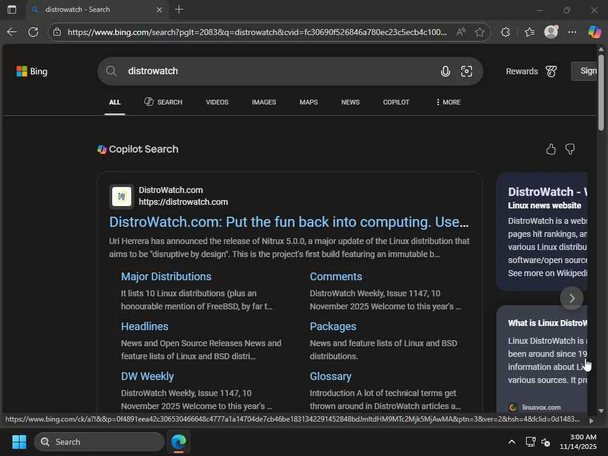Advance the side cards with next arrow
Screen dimensions: 608x456
click(572, 298)
